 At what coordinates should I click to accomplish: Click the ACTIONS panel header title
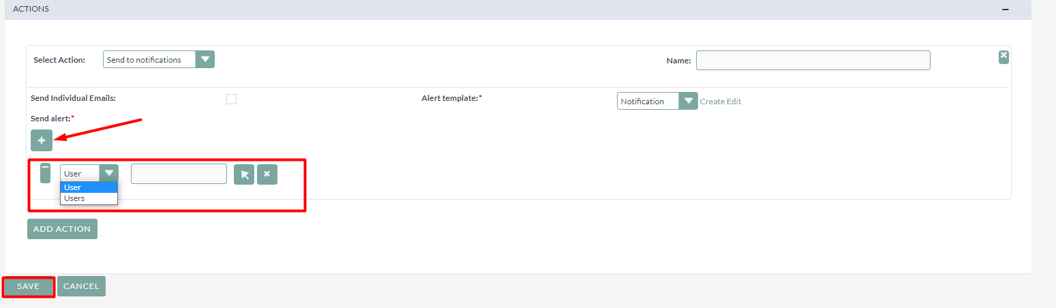31,9
